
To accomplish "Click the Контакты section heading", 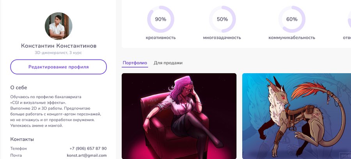I will pyautogui.click(x=22, y=140).
